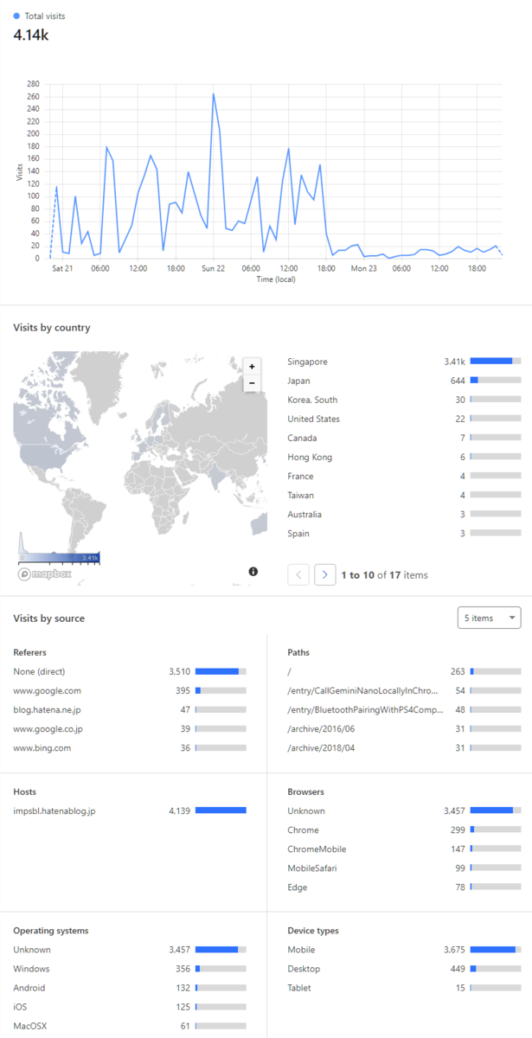Viewport: 532px width, 1038px height.
Task: Select Unknown under Browsers
Action: pos(404,811)
